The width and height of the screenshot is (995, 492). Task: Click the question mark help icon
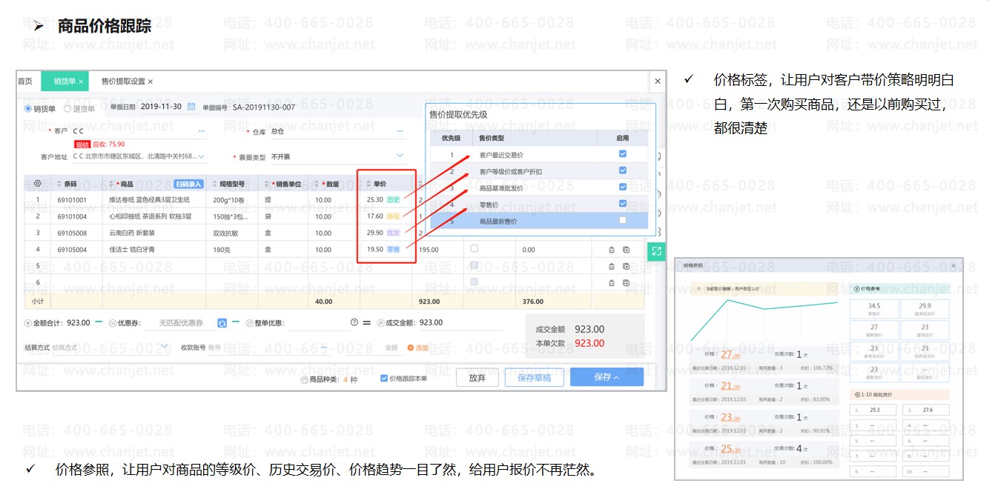point(354,322)
